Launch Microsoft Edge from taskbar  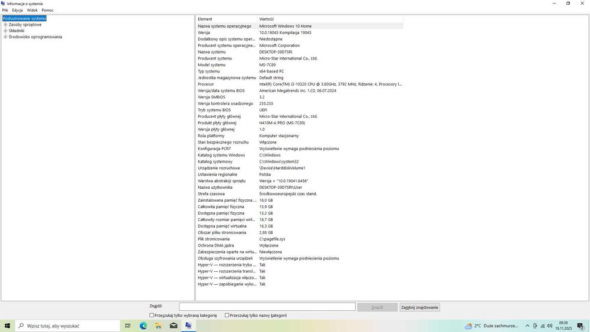(143, 326)
